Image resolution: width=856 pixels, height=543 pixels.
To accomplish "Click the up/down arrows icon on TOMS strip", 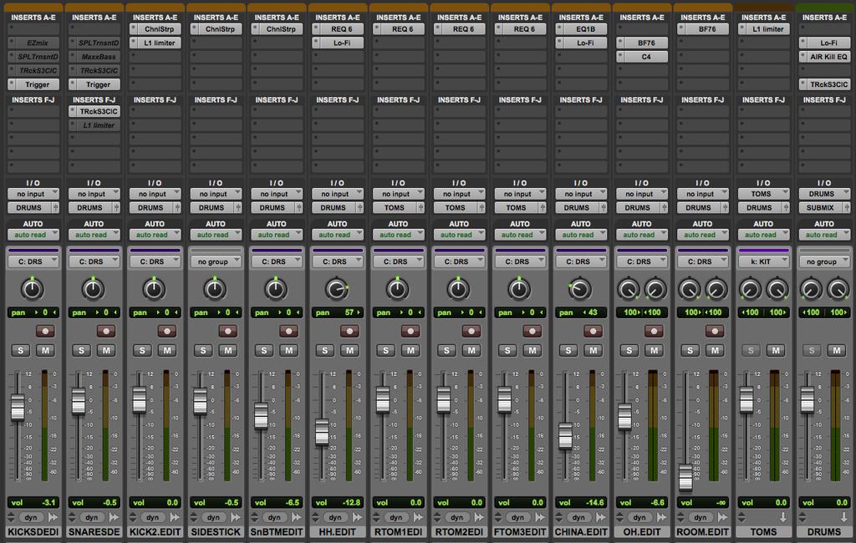I will click(742, 517).
